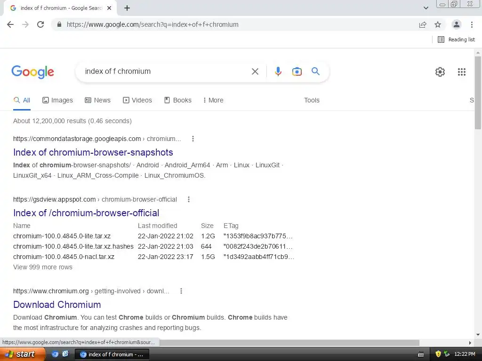Viewport: 482px width, 361px height.
Task: Click horizontal scrollbar right arrow
Action: (470, 343)
